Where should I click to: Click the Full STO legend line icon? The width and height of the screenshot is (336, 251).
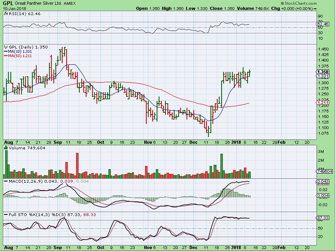[6, 215]
